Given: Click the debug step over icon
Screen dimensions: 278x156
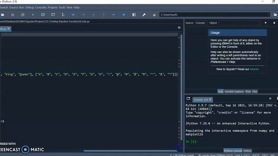Looking at the screenshot, I should tap(83, 15).
